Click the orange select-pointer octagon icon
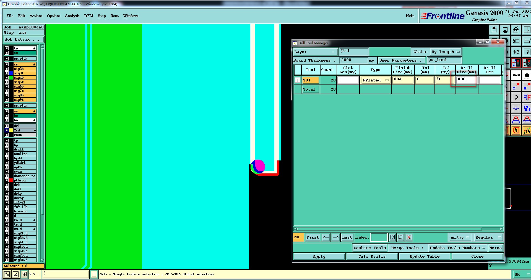This screenshot has width=531, height=280. [516, 130]
